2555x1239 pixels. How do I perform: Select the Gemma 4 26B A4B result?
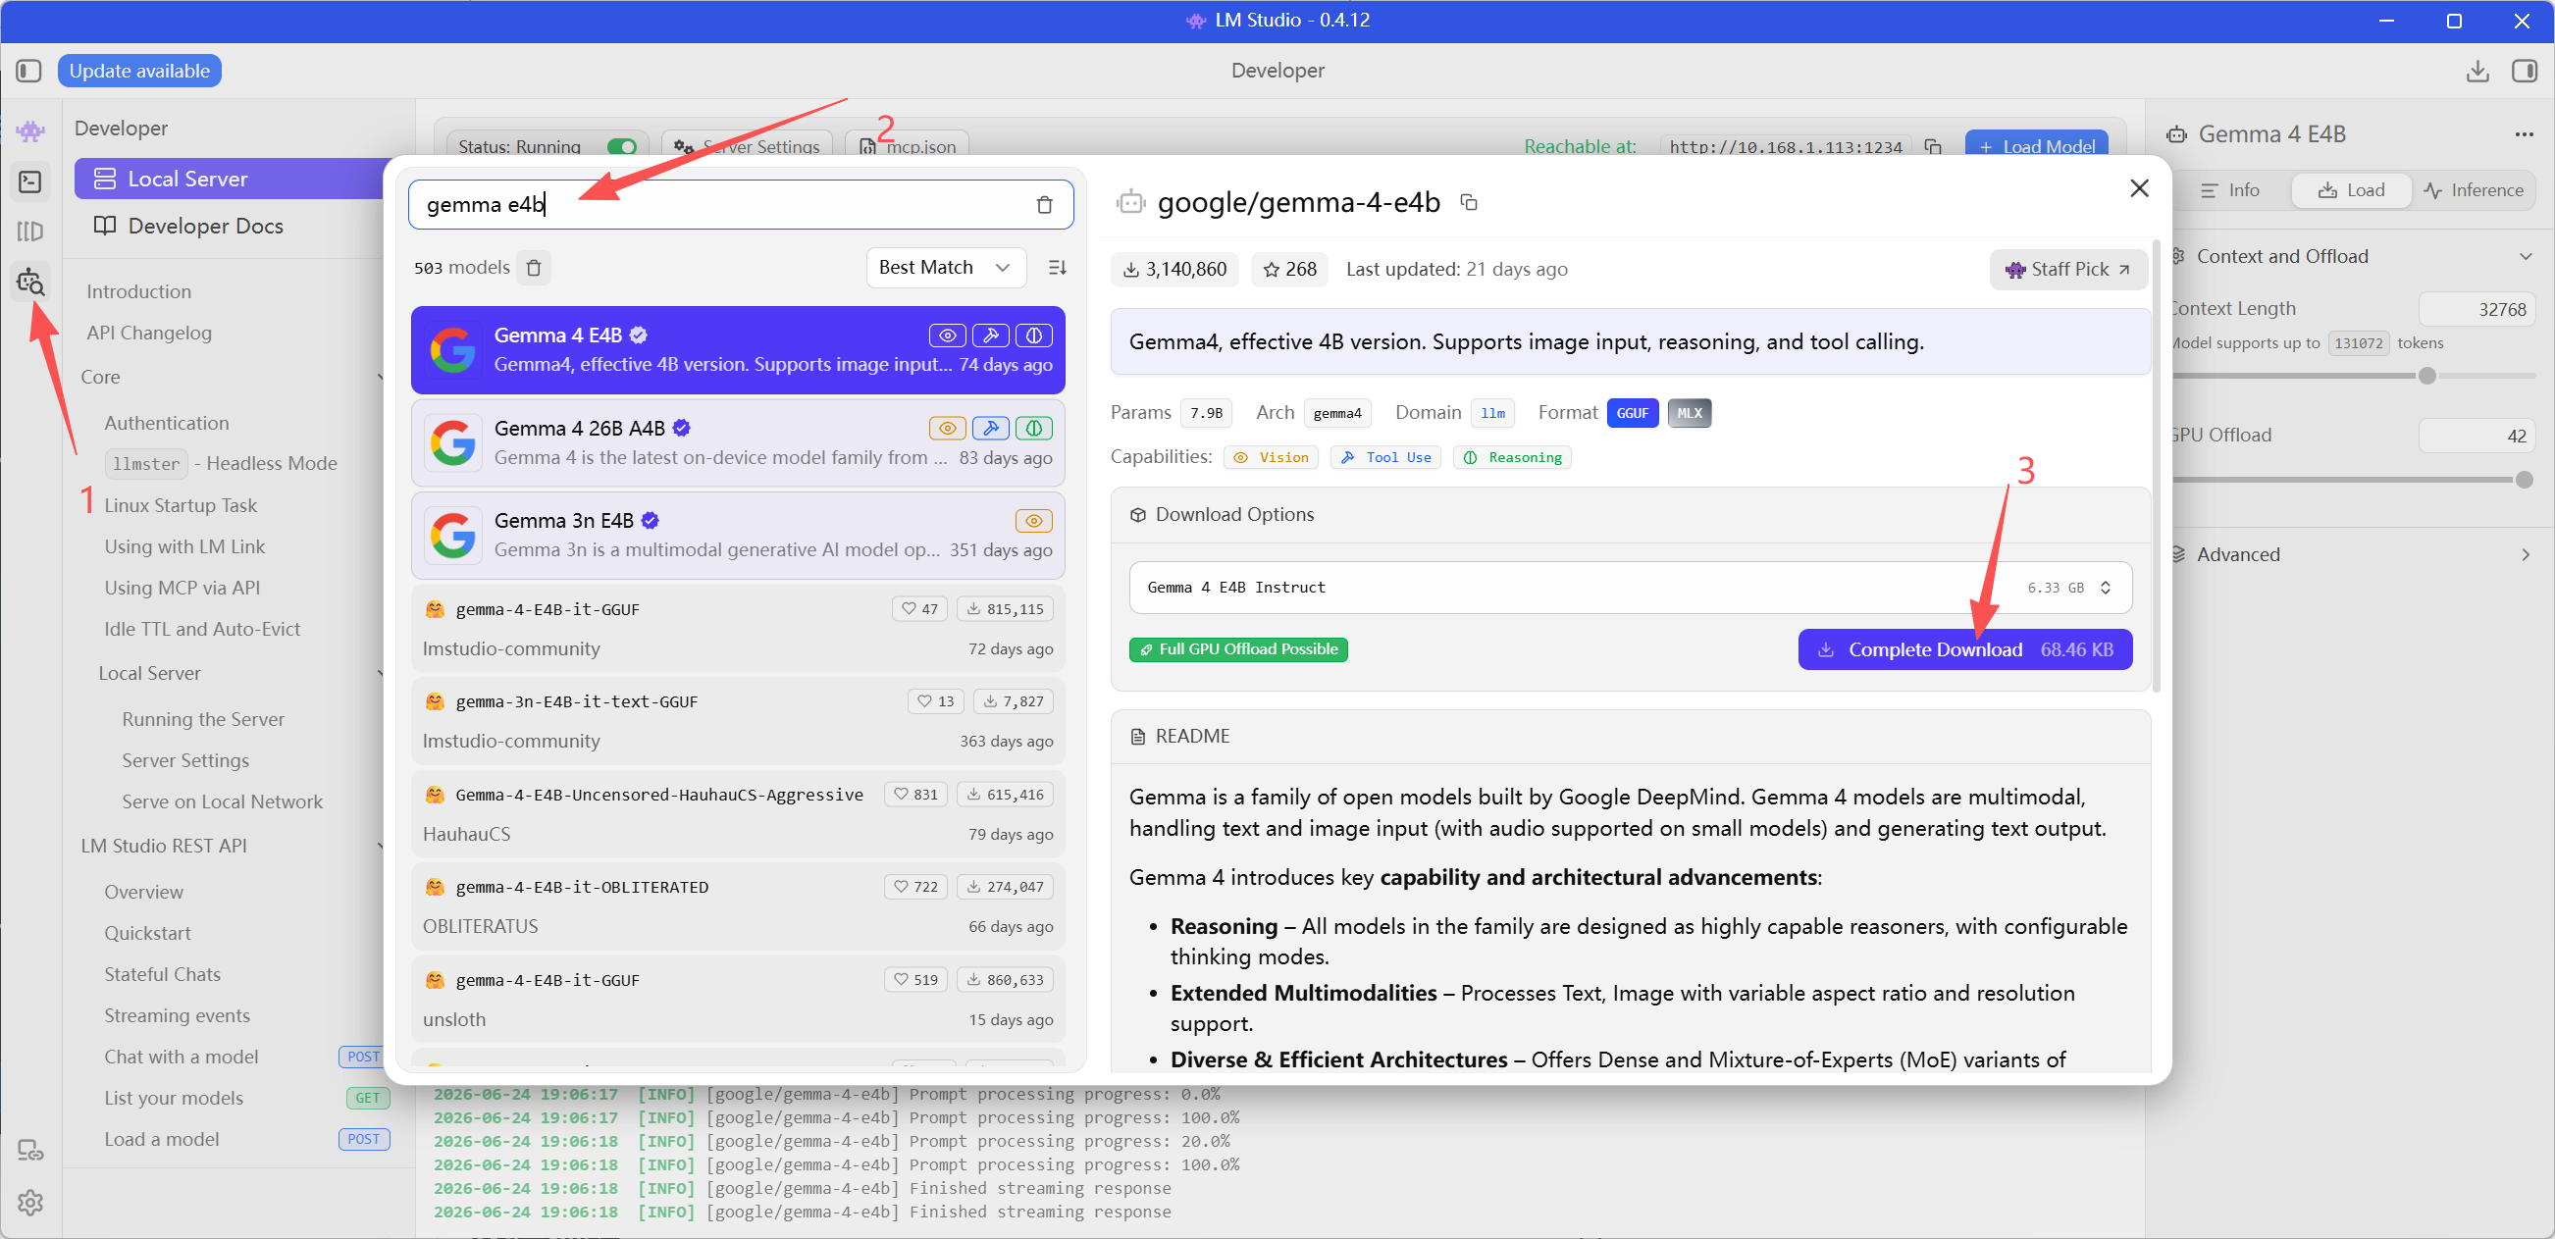[x=738, y=442]
